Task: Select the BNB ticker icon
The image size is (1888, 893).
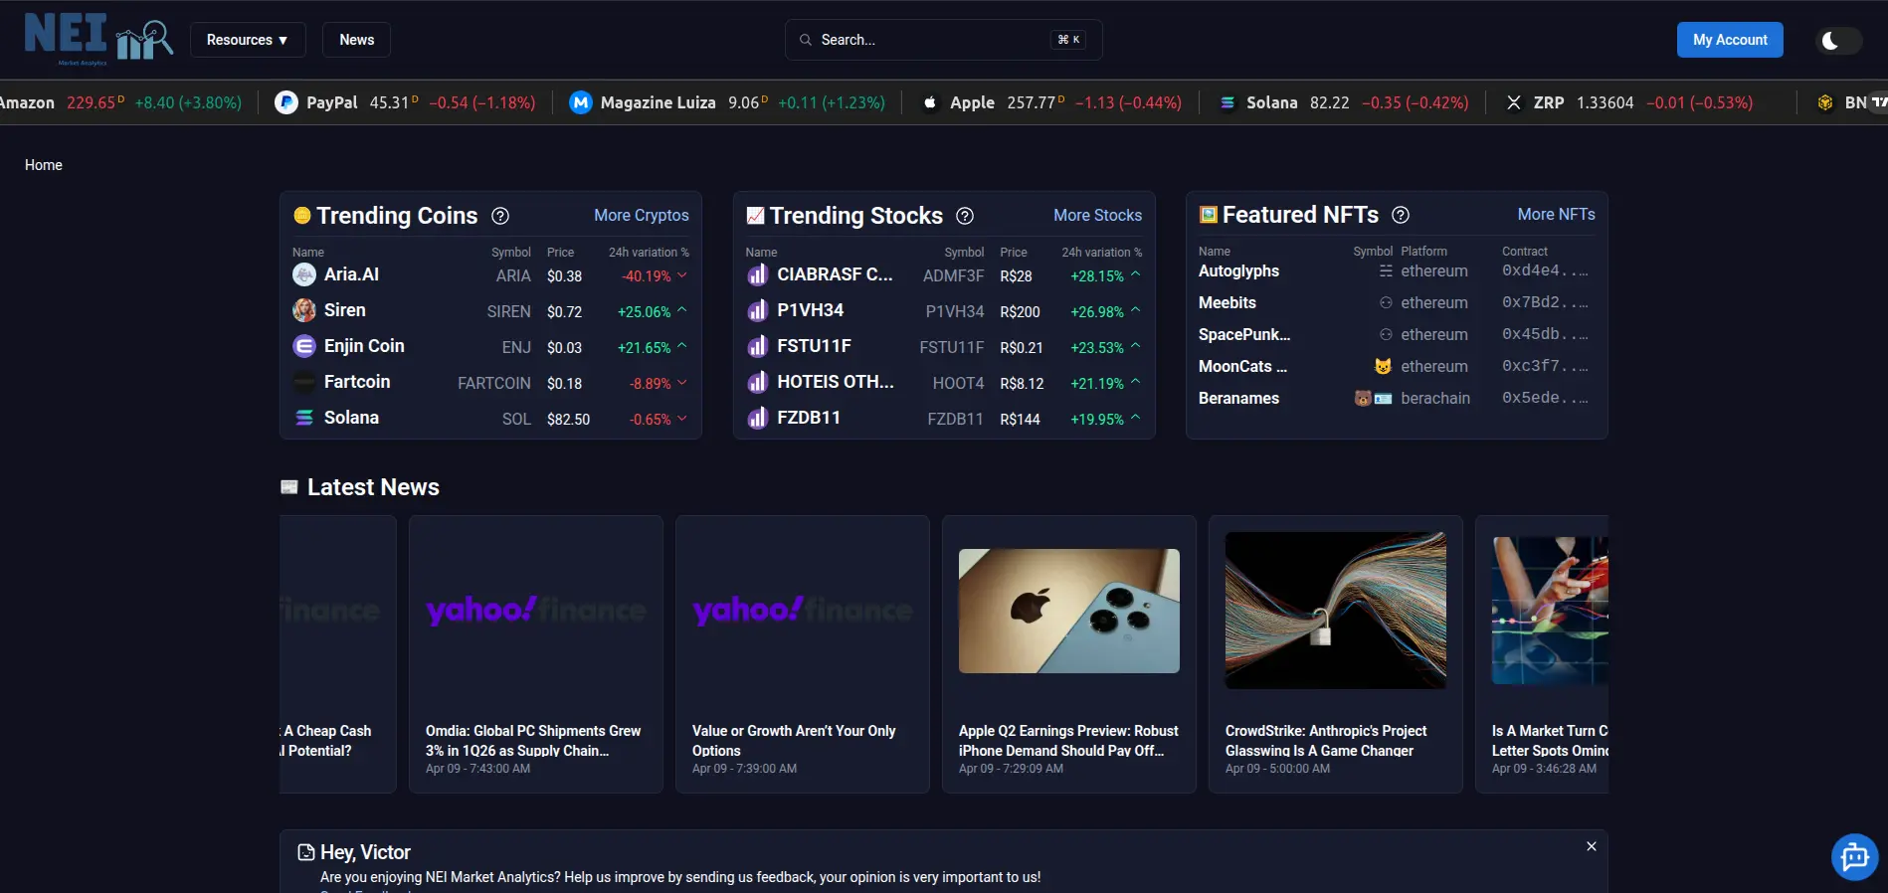Action: 1825,102
